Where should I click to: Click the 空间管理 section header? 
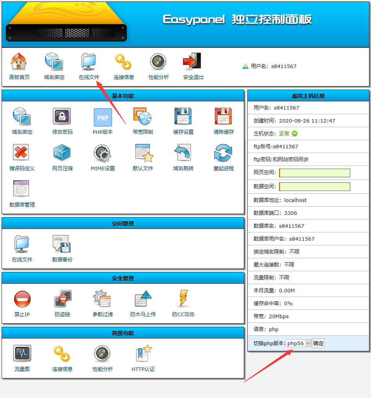click(123, 223)
